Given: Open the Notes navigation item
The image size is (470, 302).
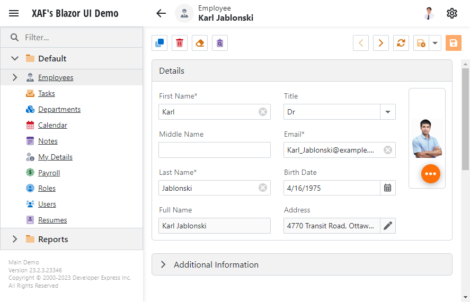Looking at the screenshot, I should click(48, 141).
